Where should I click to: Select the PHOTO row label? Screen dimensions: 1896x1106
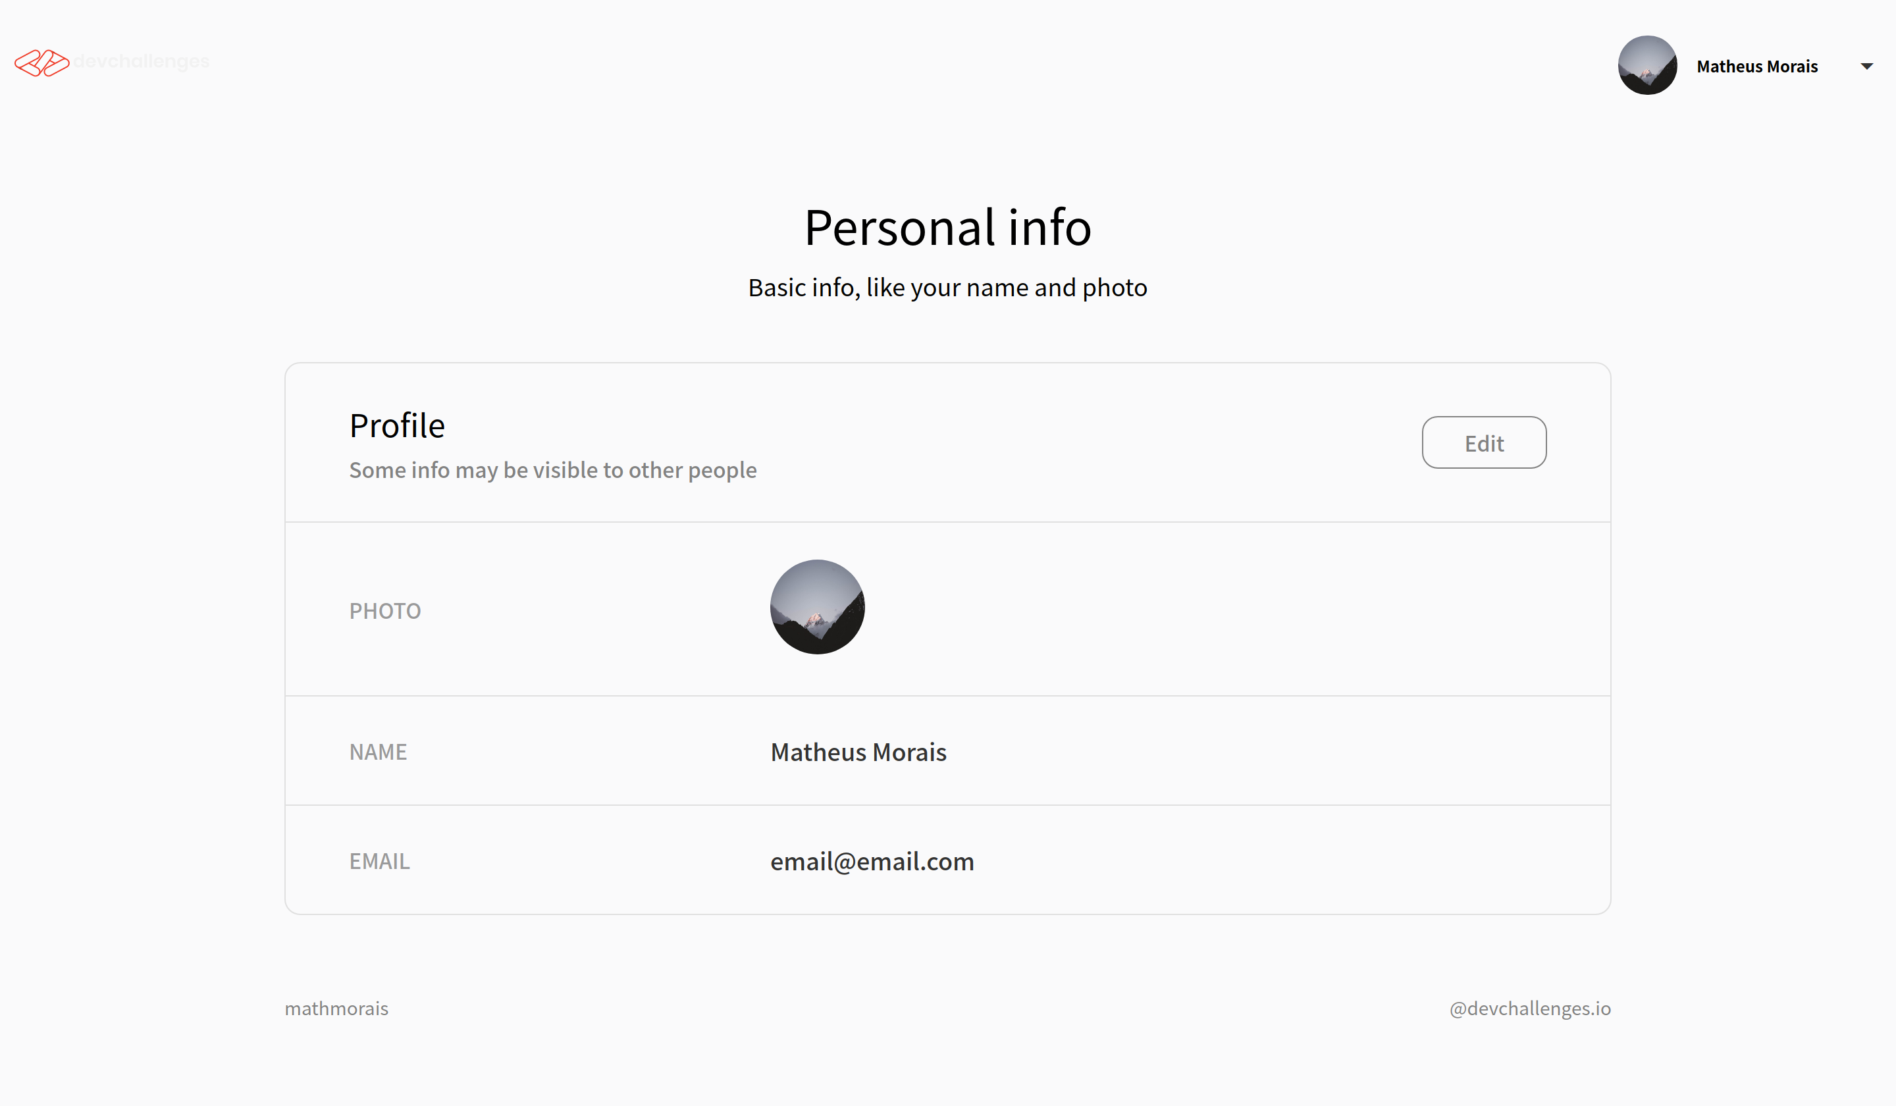[384, 611]
